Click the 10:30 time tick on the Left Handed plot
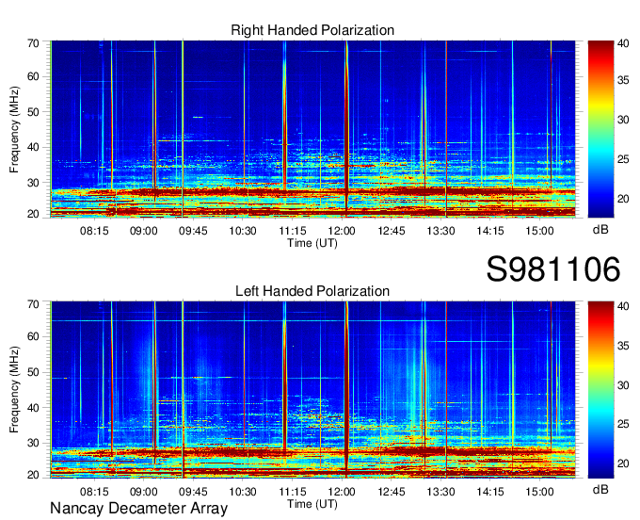This screenshot has width=640, height=520. [x=243, y=492]
